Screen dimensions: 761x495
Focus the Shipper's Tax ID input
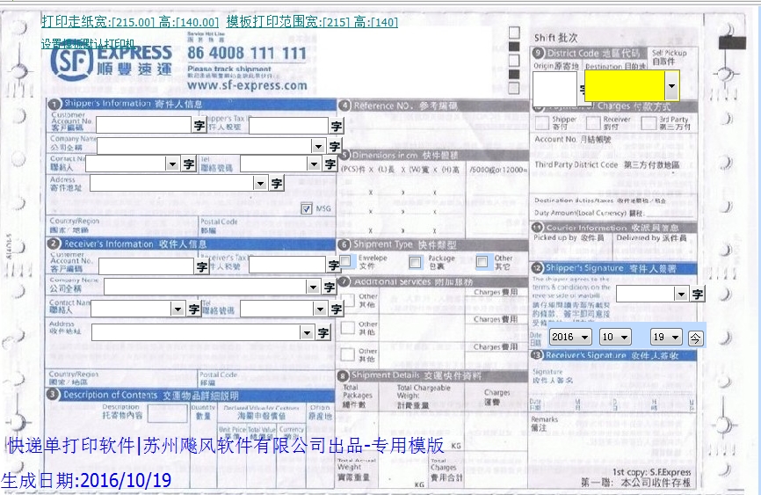289,127
